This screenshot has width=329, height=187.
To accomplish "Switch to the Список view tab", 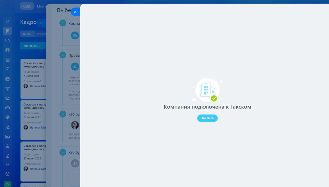I will (x=41, y=34).
